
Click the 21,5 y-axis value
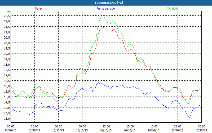click(7, 27)
